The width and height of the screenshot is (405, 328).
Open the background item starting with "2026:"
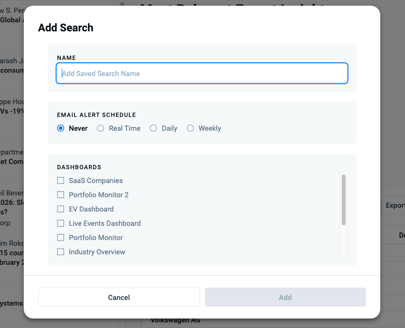[x=12, y=203]
